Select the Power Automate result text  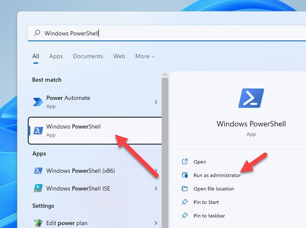pos(68,98)
